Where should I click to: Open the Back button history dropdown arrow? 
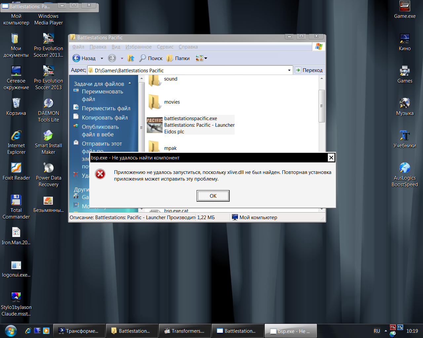102,58
